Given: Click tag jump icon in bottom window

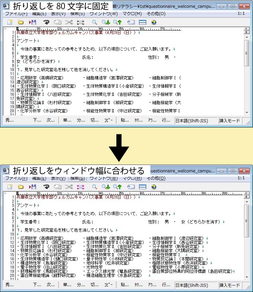Looking at the screenshot, I should (131, 187).
